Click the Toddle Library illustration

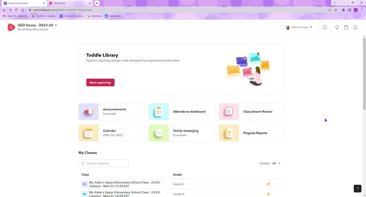pyautogui.click(x=248, y=69)
